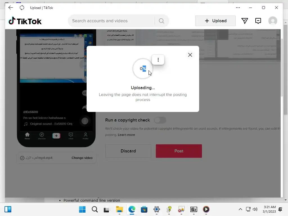The width and height of the screenshot is (288, 216).
Task: Switch to Microsoft Edge on taskbar
Action: pyautogui.click(x=132, y=209)
